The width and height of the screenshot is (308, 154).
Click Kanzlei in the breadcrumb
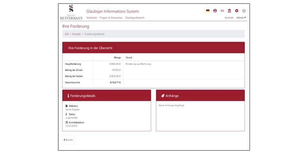click(76, 34)
